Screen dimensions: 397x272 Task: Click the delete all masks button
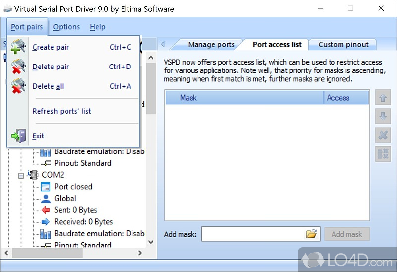pos(383,154)
